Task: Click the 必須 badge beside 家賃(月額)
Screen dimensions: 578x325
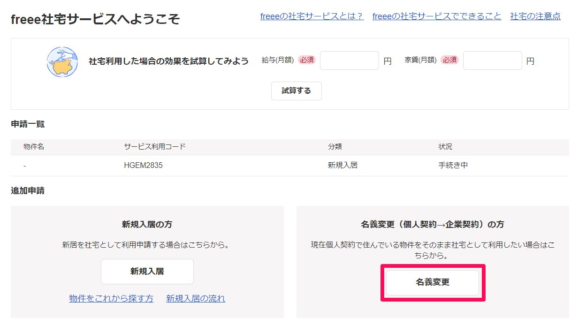Action: (450, 60)
